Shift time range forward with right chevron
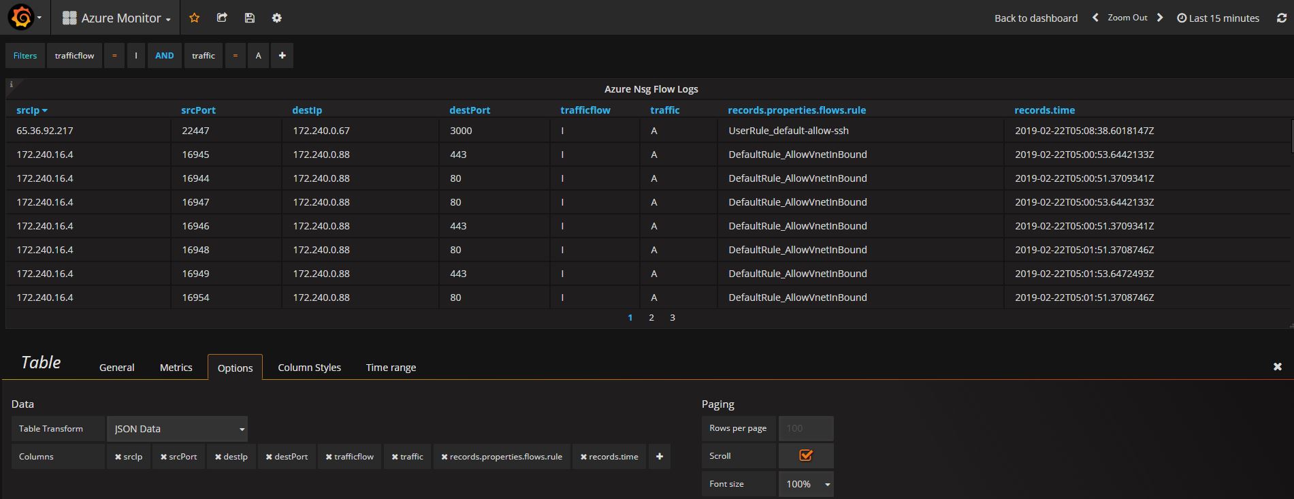This screenshot has height=499, width=1294. [1160, 18]
